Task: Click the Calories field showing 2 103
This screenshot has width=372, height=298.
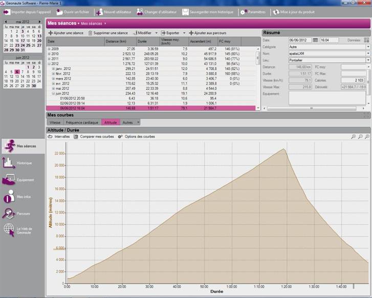Action: point(353,80)
